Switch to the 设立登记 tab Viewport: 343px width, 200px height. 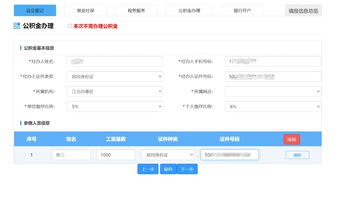pos(35,10)
